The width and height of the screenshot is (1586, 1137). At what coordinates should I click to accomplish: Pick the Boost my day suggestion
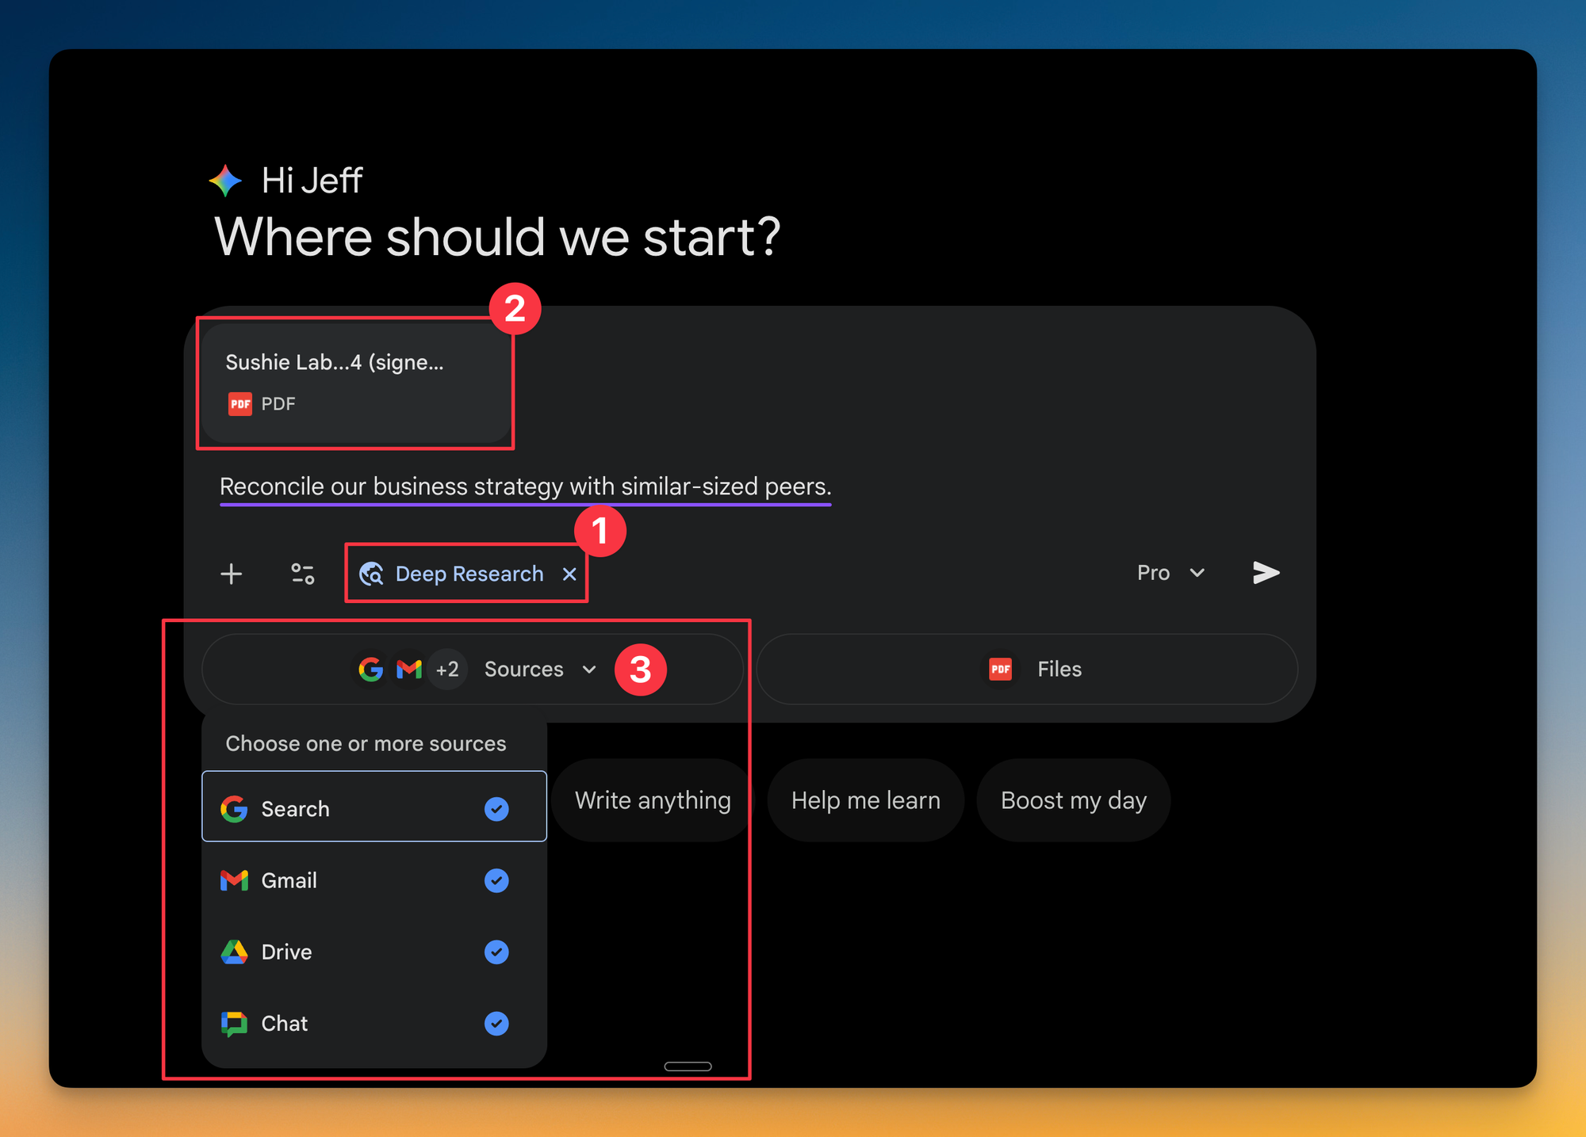pyautogui.click(x=1073, y=800)
